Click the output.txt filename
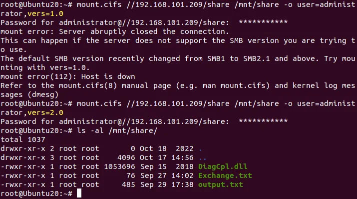The width and height of the screenshot is (357, 199). (x=220, y=184)
